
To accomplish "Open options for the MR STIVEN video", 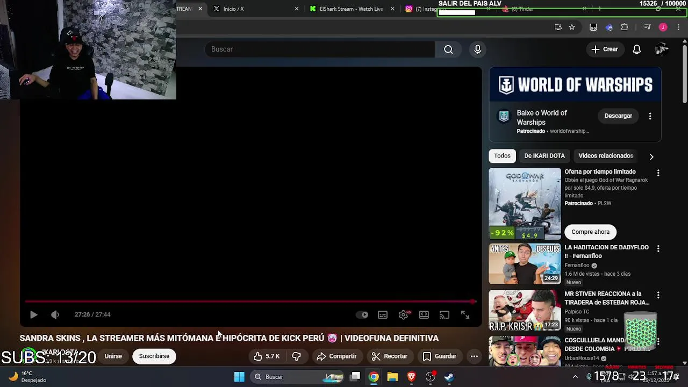I will pos(658,295).
